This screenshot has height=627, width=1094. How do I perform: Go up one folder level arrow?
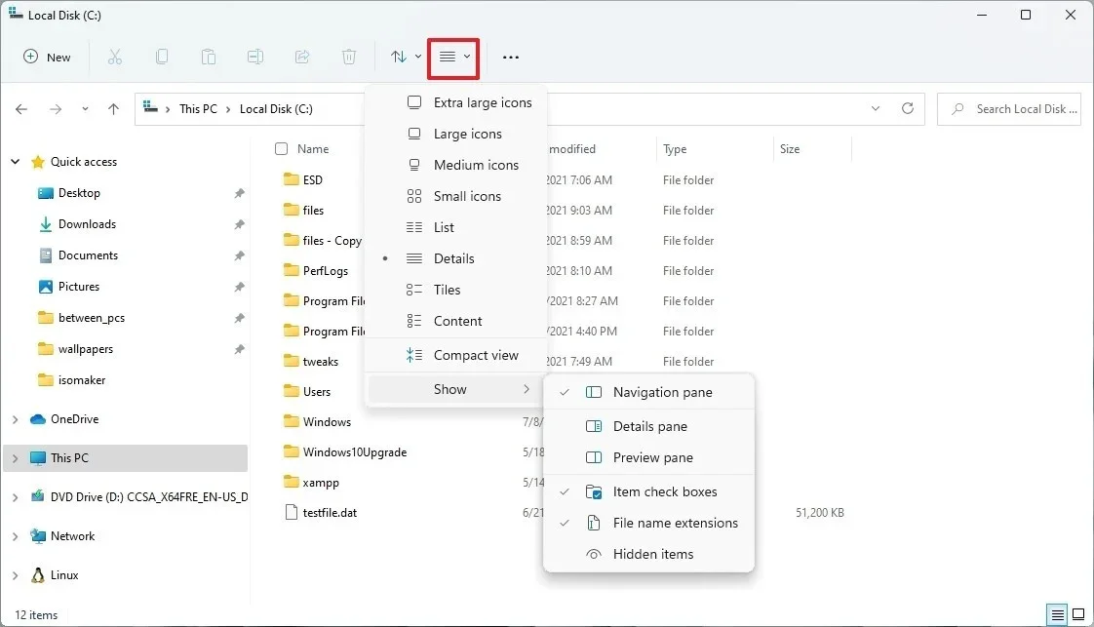coord(114,109)
